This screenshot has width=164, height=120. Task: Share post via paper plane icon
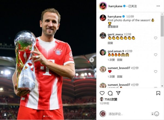[118, 93]
